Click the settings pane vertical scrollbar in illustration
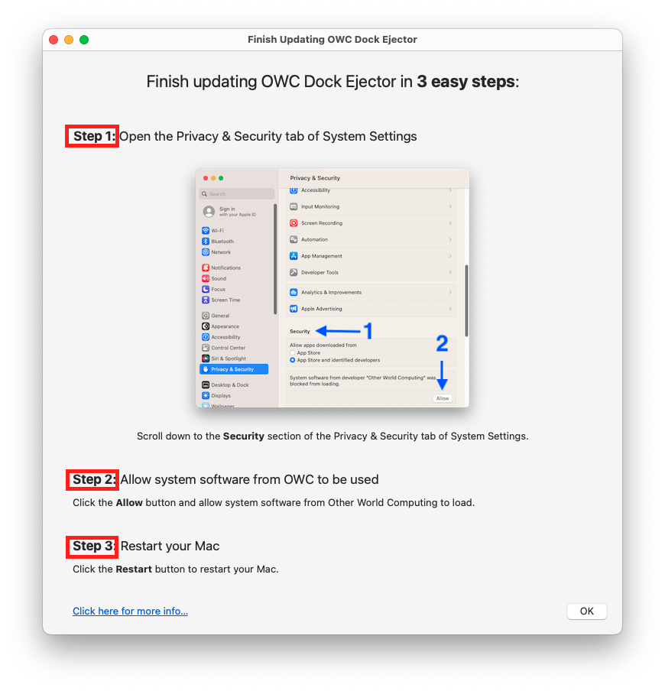The height and width of the screenshot is (691, 665). (x=466, y=300)
